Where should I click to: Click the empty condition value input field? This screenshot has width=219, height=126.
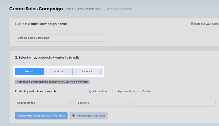click(176, 103)
